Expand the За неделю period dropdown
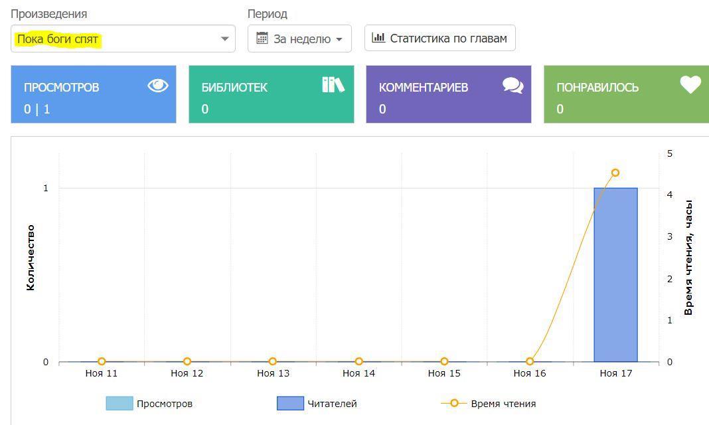This screenshot has height=425, width=709. click(299, 39)
